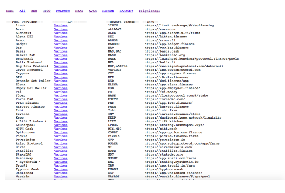Image resolution: width=285 pixels, height=193 pixels.
Task: Open Various link for Typhoon Cash
Action: (x=61, y=169)
